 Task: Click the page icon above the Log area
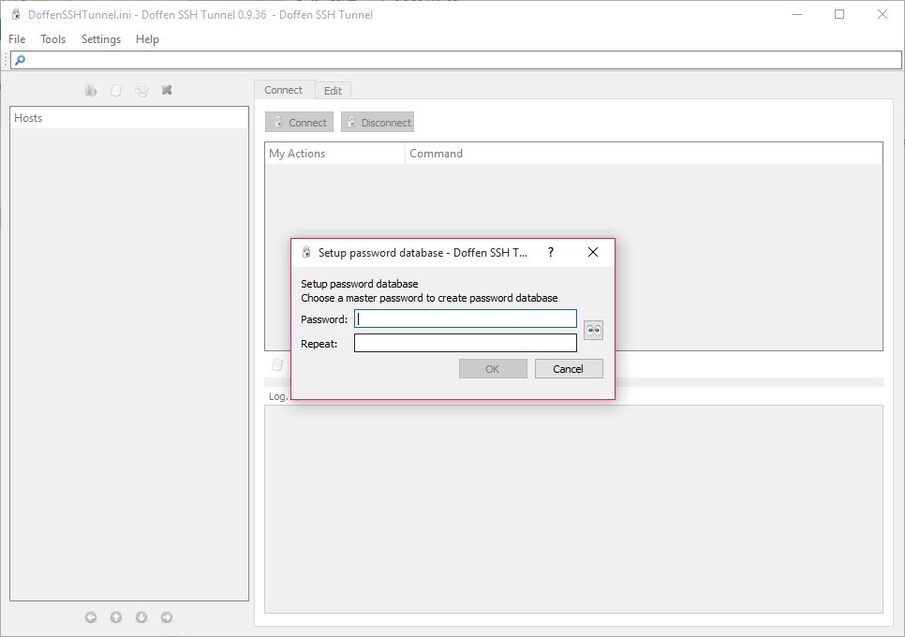coord(277,364)
